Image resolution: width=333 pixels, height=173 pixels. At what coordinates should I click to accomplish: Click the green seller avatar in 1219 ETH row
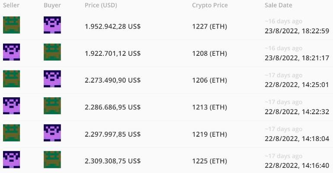[12, 133]
